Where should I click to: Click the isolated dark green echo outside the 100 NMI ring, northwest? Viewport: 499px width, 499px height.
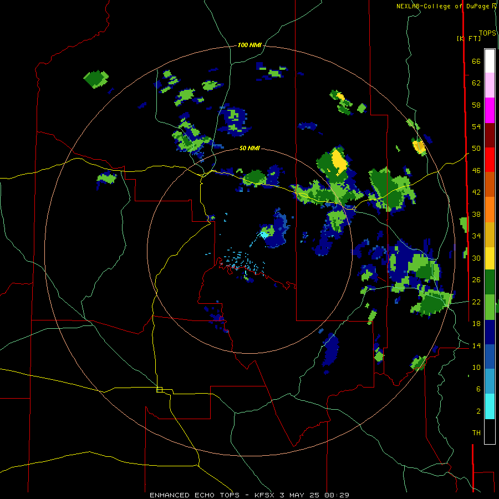click(x=96, y=79)
